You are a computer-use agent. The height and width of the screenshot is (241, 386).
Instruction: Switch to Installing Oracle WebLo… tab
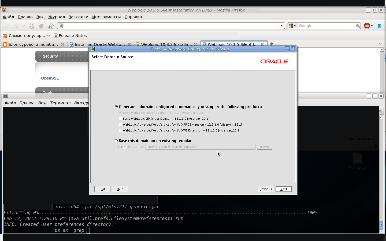tap(100, 44)
